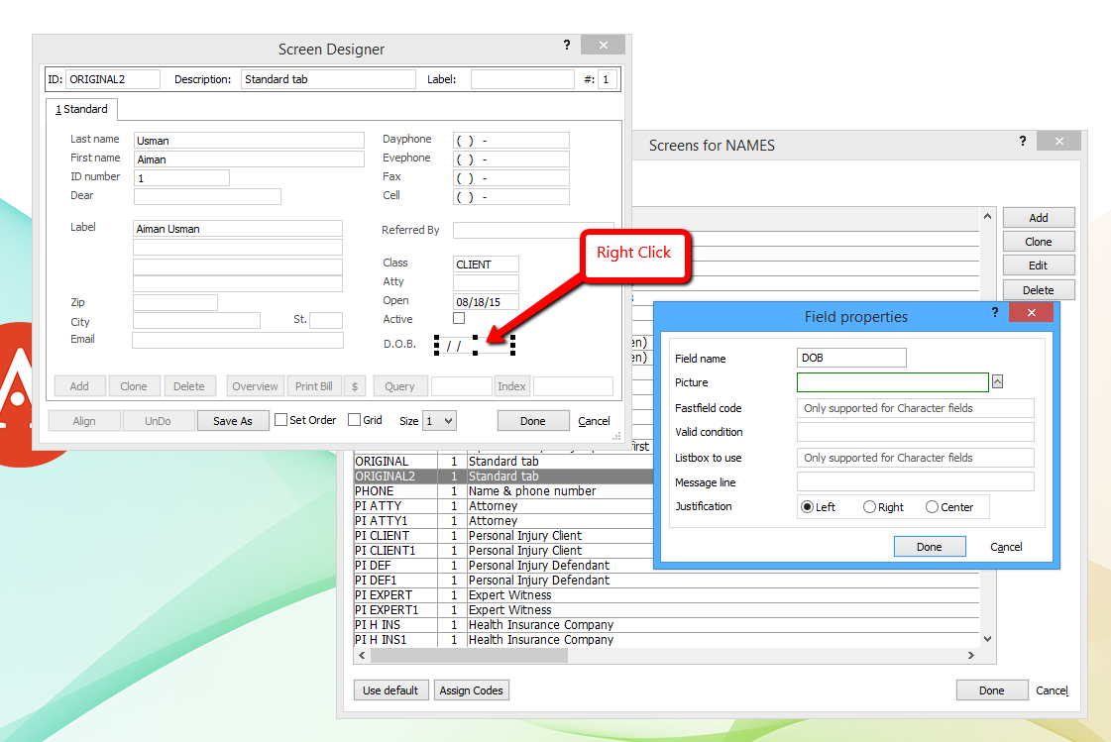This screenshot has height=742, width=1111.
Task: Select the PI ATTY screen in the list
Action: click(416, 505)
